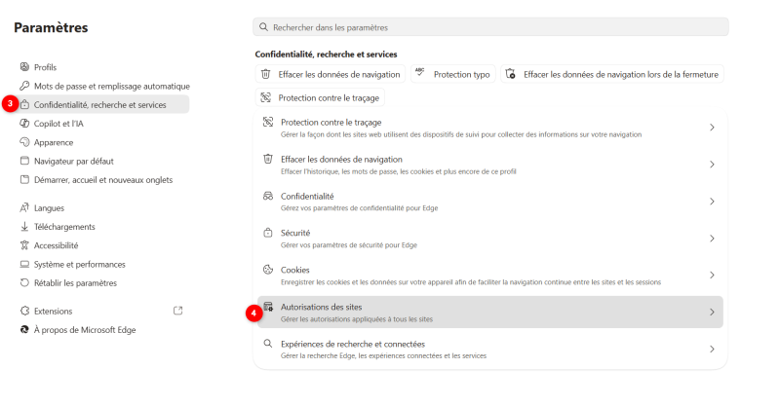
Task: Click the key icon for Mots de passe
Action: point(24,86)
